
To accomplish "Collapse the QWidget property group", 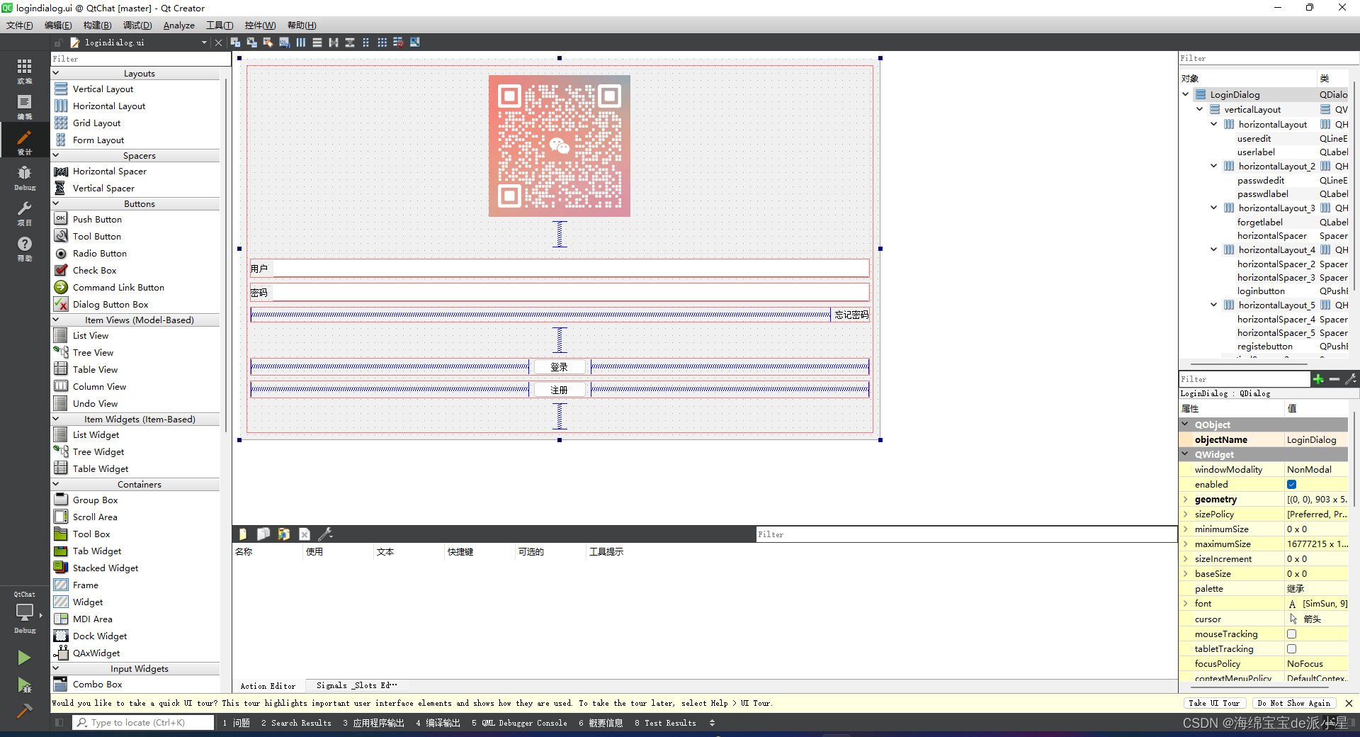I will (1185, 454).
